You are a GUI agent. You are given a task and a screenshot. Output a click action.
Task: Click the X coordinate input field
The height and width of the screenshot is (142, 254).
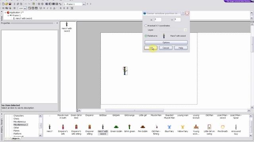pyautogui.click(x=158, y=20)
